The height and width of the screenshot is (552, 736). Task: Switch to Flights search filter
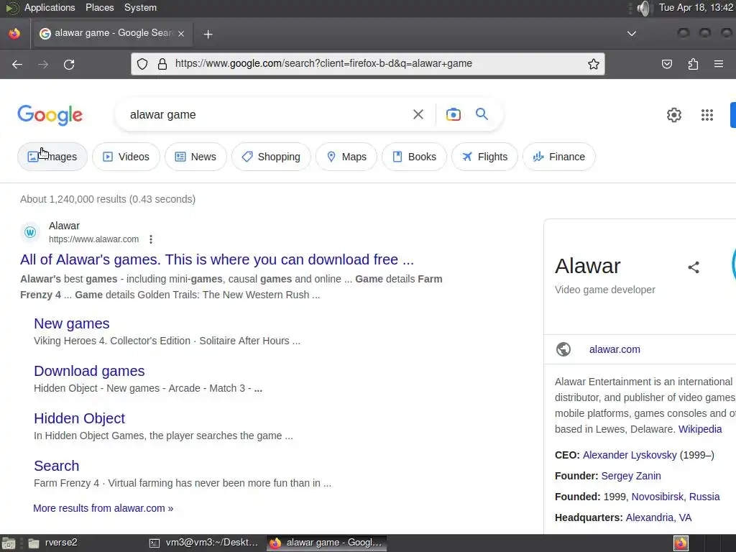484,157
